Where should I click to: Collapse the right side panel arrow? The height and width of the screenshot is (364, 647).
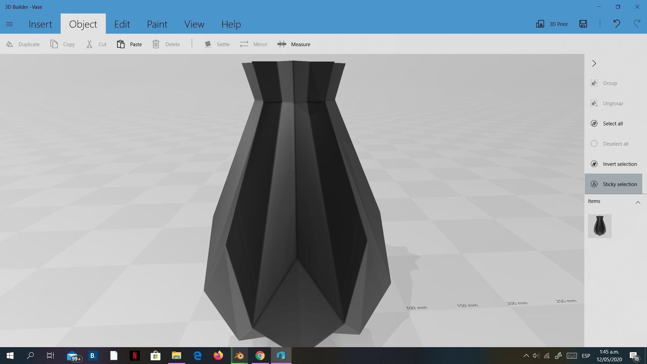coord(594,63)
